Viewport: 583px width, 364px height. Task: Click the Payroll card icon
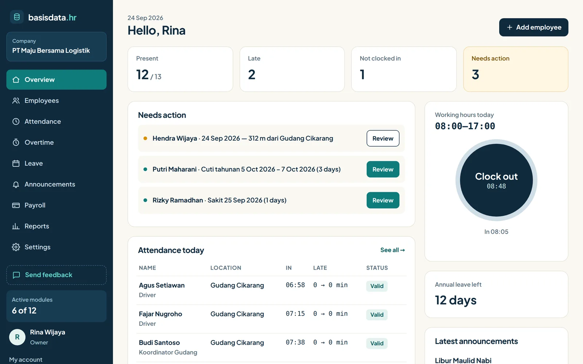click(16, 205)
